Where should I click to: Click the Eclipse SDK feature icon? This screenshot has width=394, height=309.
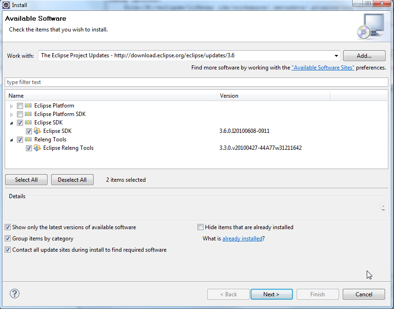38,131
